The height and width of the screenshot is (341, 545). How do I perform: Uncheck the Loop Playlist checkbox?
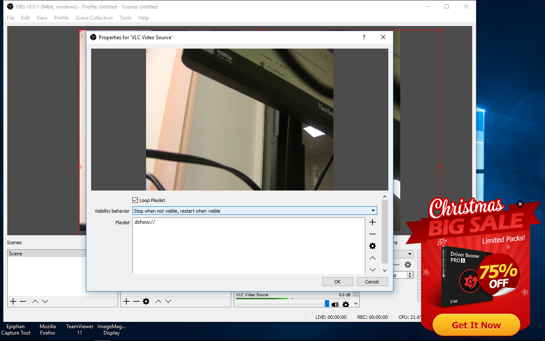click(x=135, y=200)
